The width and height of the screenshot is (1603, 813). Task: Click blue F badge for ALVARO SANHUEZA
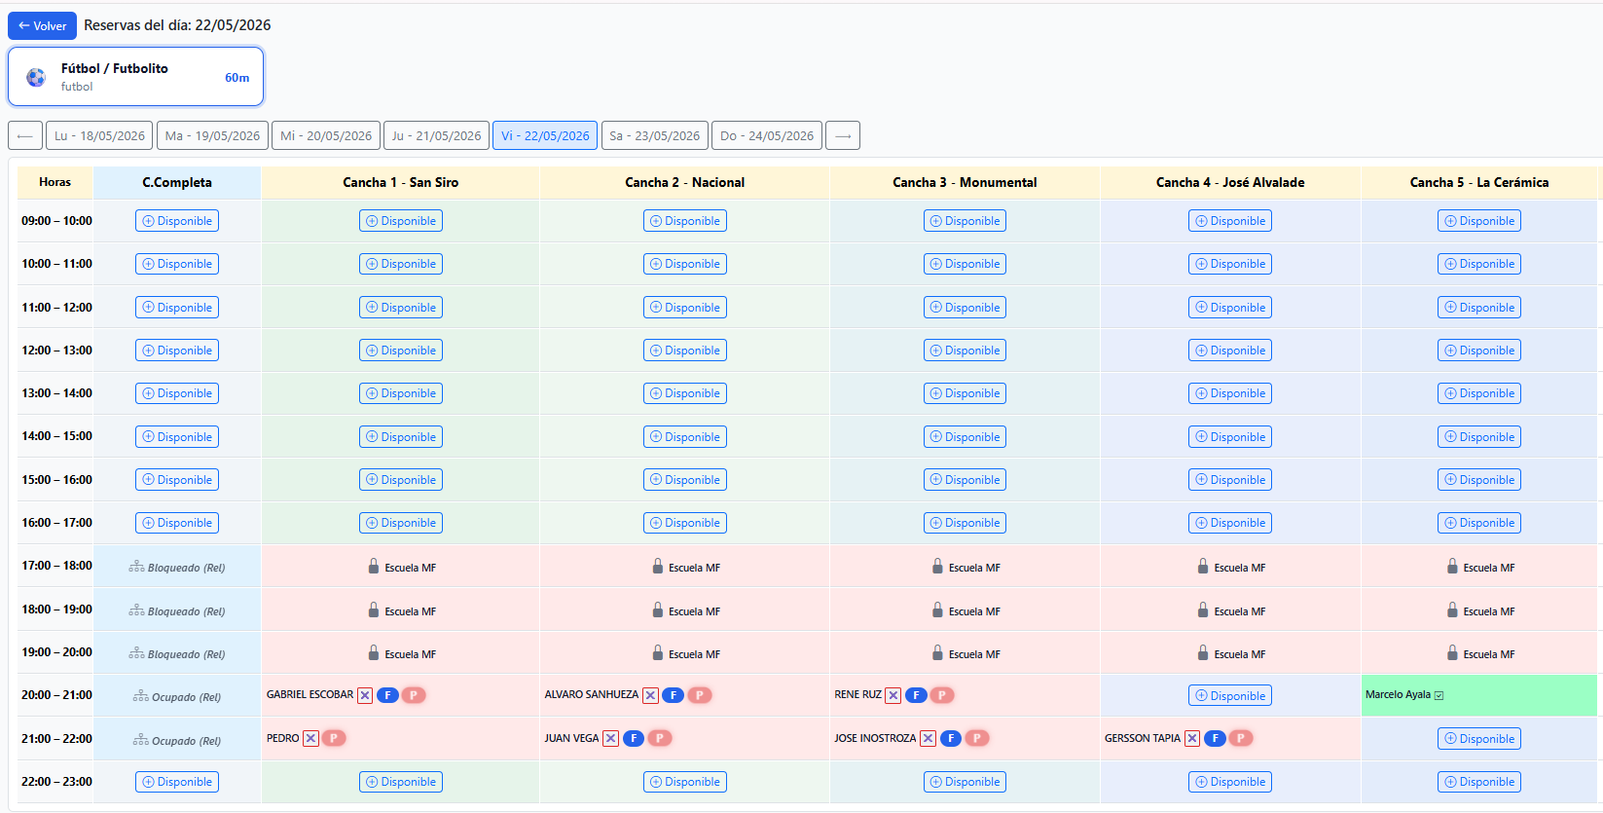tap(673, 695)
